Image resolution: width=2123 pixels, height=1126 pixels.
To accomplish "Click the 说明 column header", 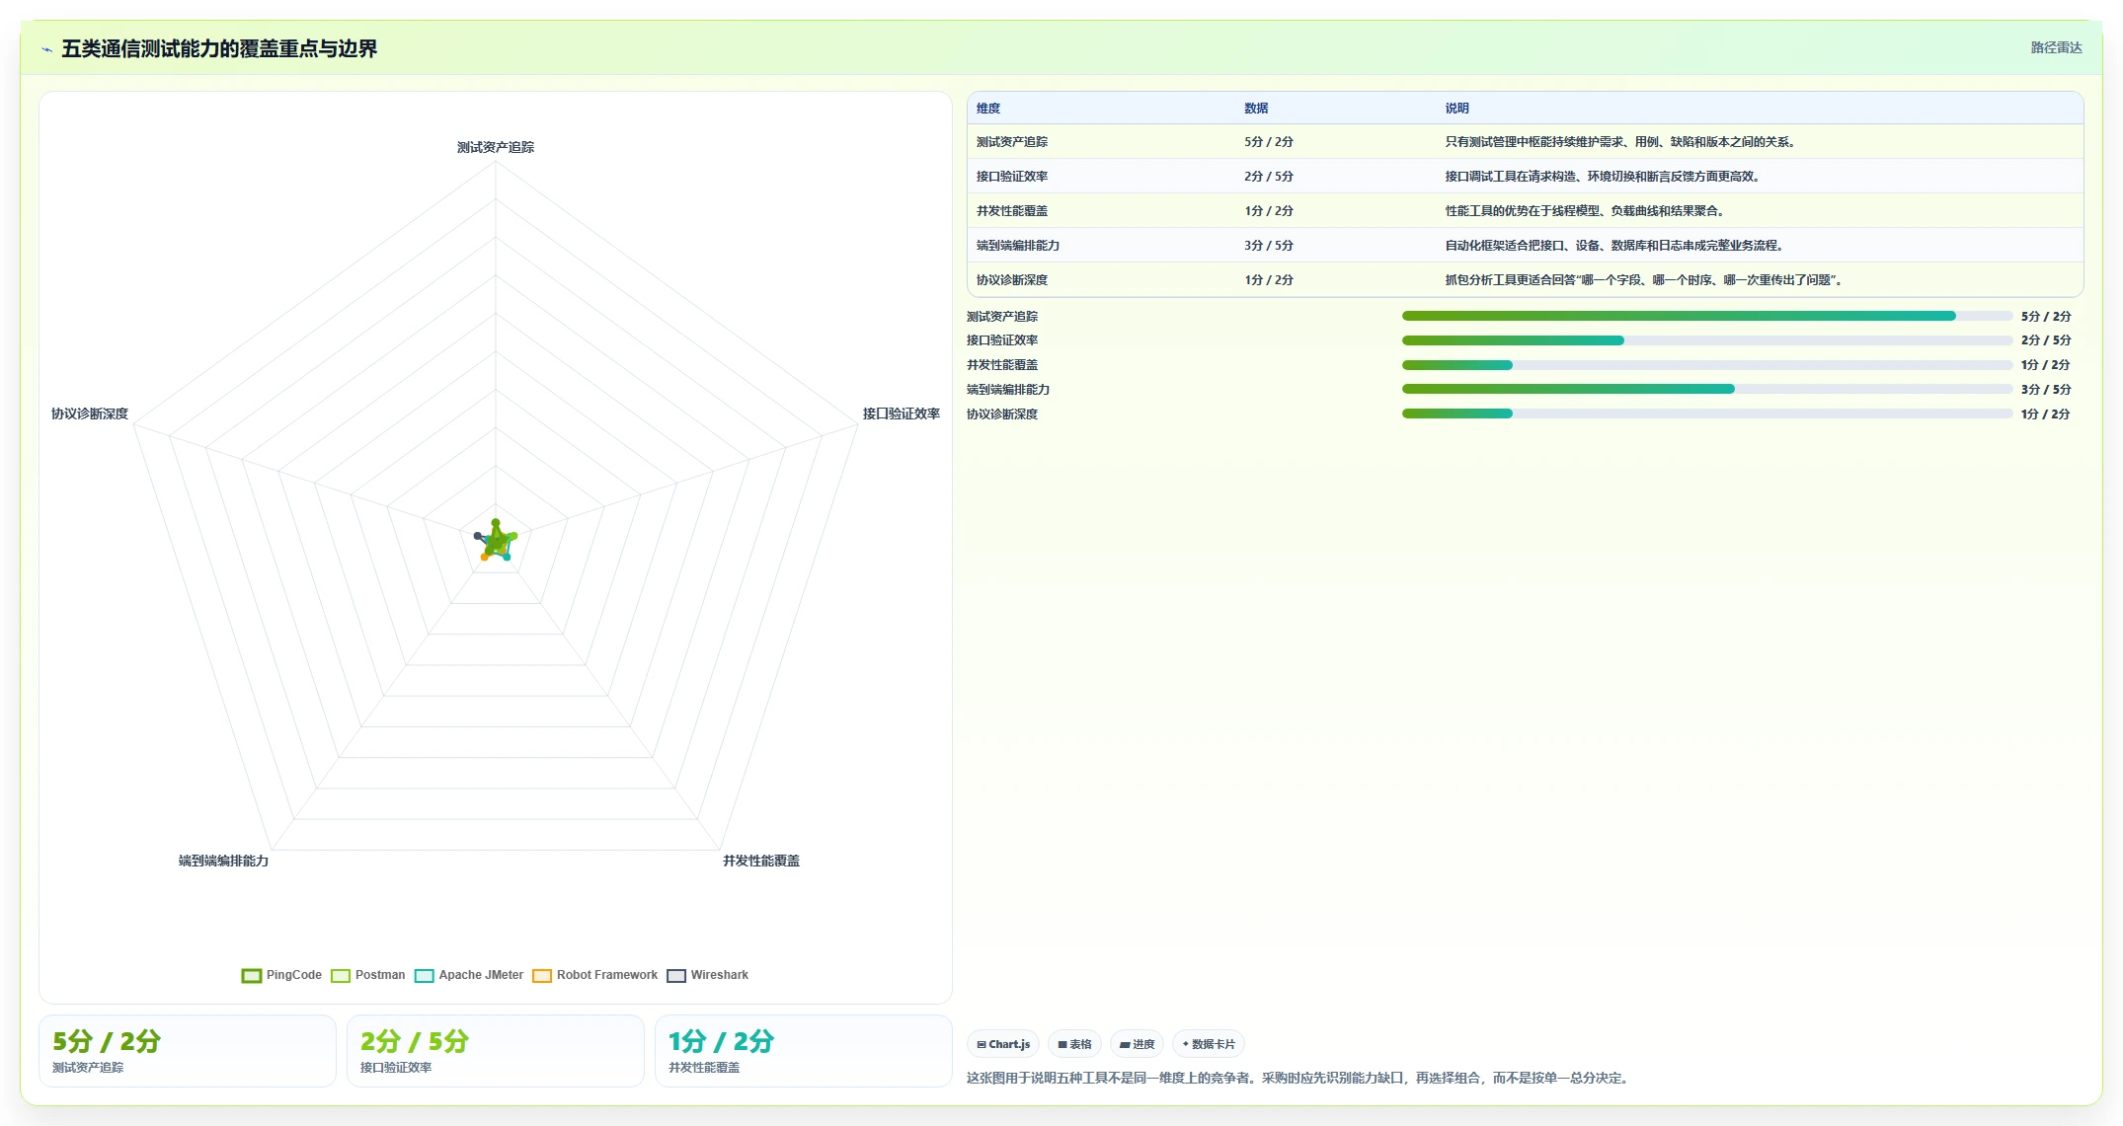I will coord(1456,109).
